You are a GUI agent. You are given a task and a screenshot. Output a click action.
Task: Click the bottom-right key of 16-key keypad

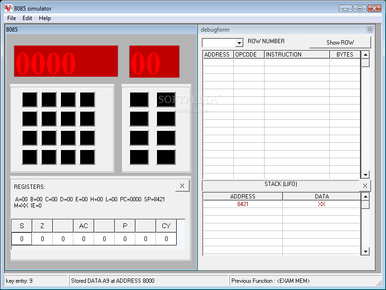87,157
